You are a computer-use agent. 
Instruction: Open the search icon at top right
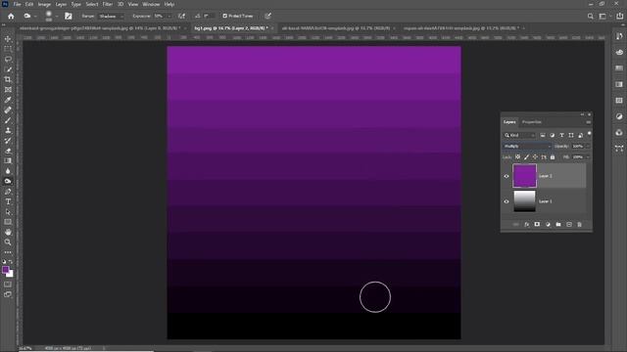pyautogui.click(x=590, y=16)
